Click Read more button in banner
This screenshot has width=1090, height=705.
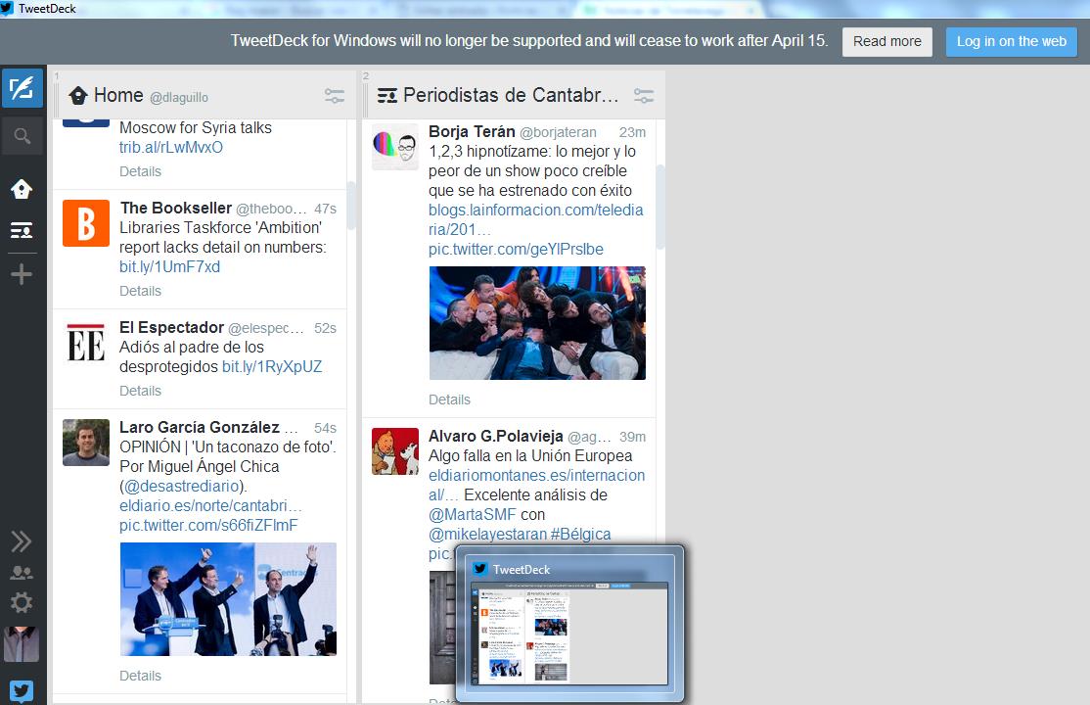(x=887, y=42)
